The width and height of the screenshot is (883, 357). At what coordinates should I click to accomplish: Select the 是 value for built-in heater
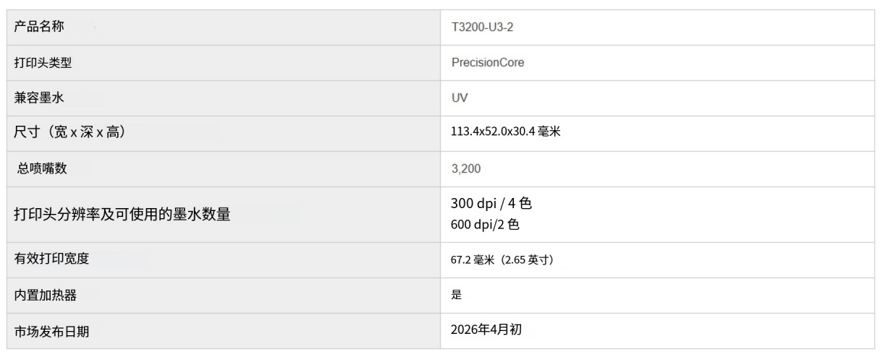click(456, 295)
